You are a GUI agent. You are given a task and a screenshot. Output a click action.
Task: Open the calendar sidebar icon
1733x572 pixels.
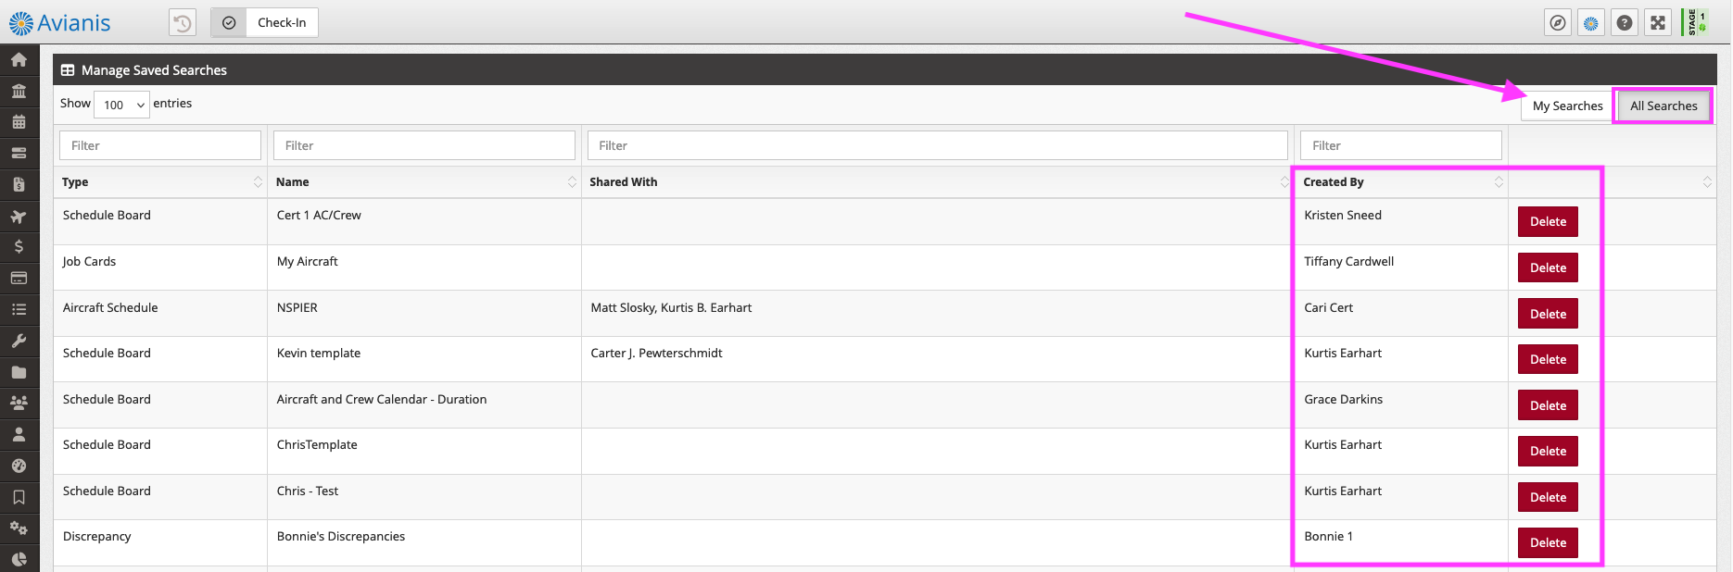pyautogui.click(x=19, y=122)
